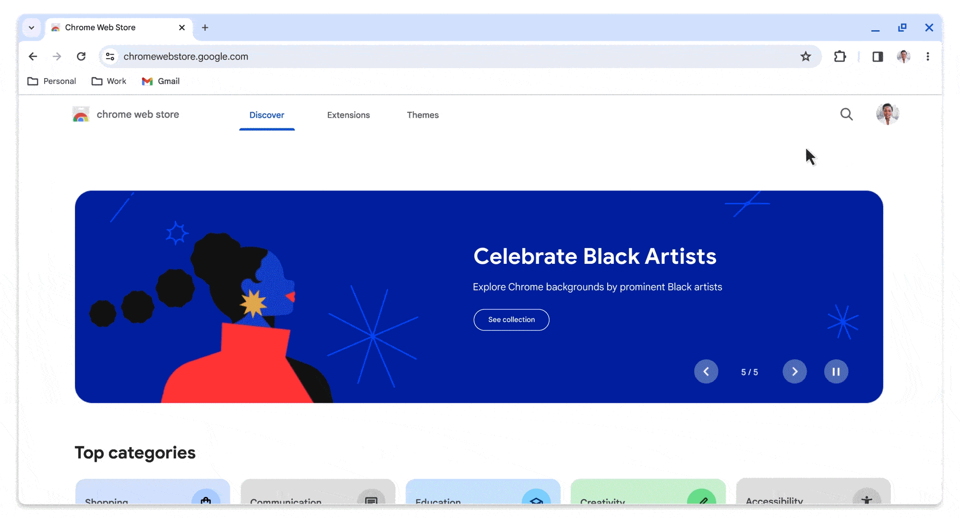Viewport: 960px width, 518px height.
Task: Click the Chrome Web Store search icon
Action: click(847, 114)
